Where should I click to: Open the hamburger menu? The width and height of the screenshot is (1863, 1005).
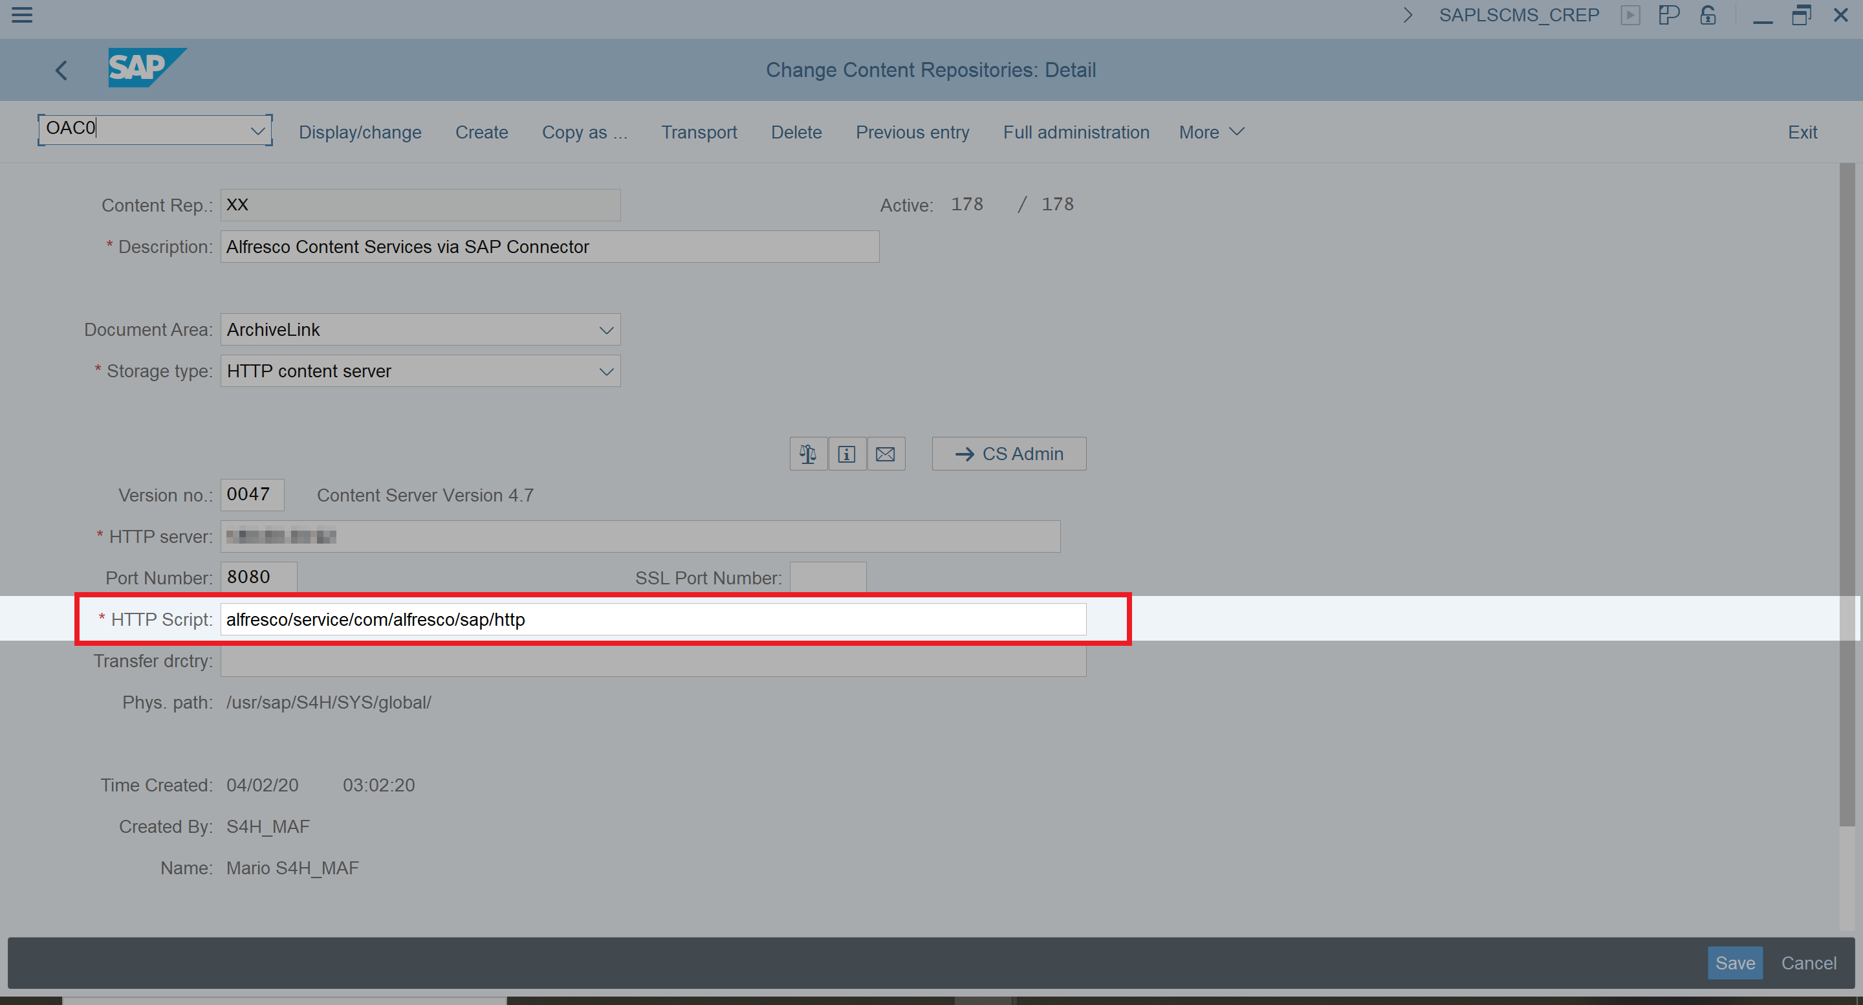point(22,15)
